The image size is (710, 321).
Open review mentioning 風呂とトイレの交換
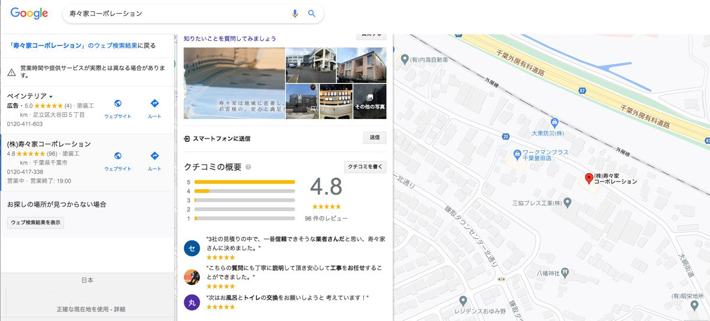(287, 297)
